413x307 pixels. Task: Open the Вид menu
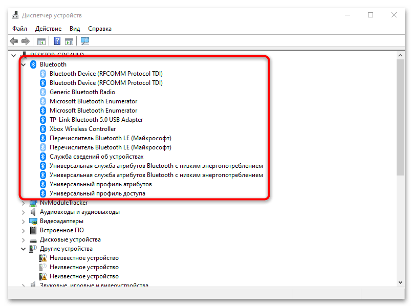point(75,29)
